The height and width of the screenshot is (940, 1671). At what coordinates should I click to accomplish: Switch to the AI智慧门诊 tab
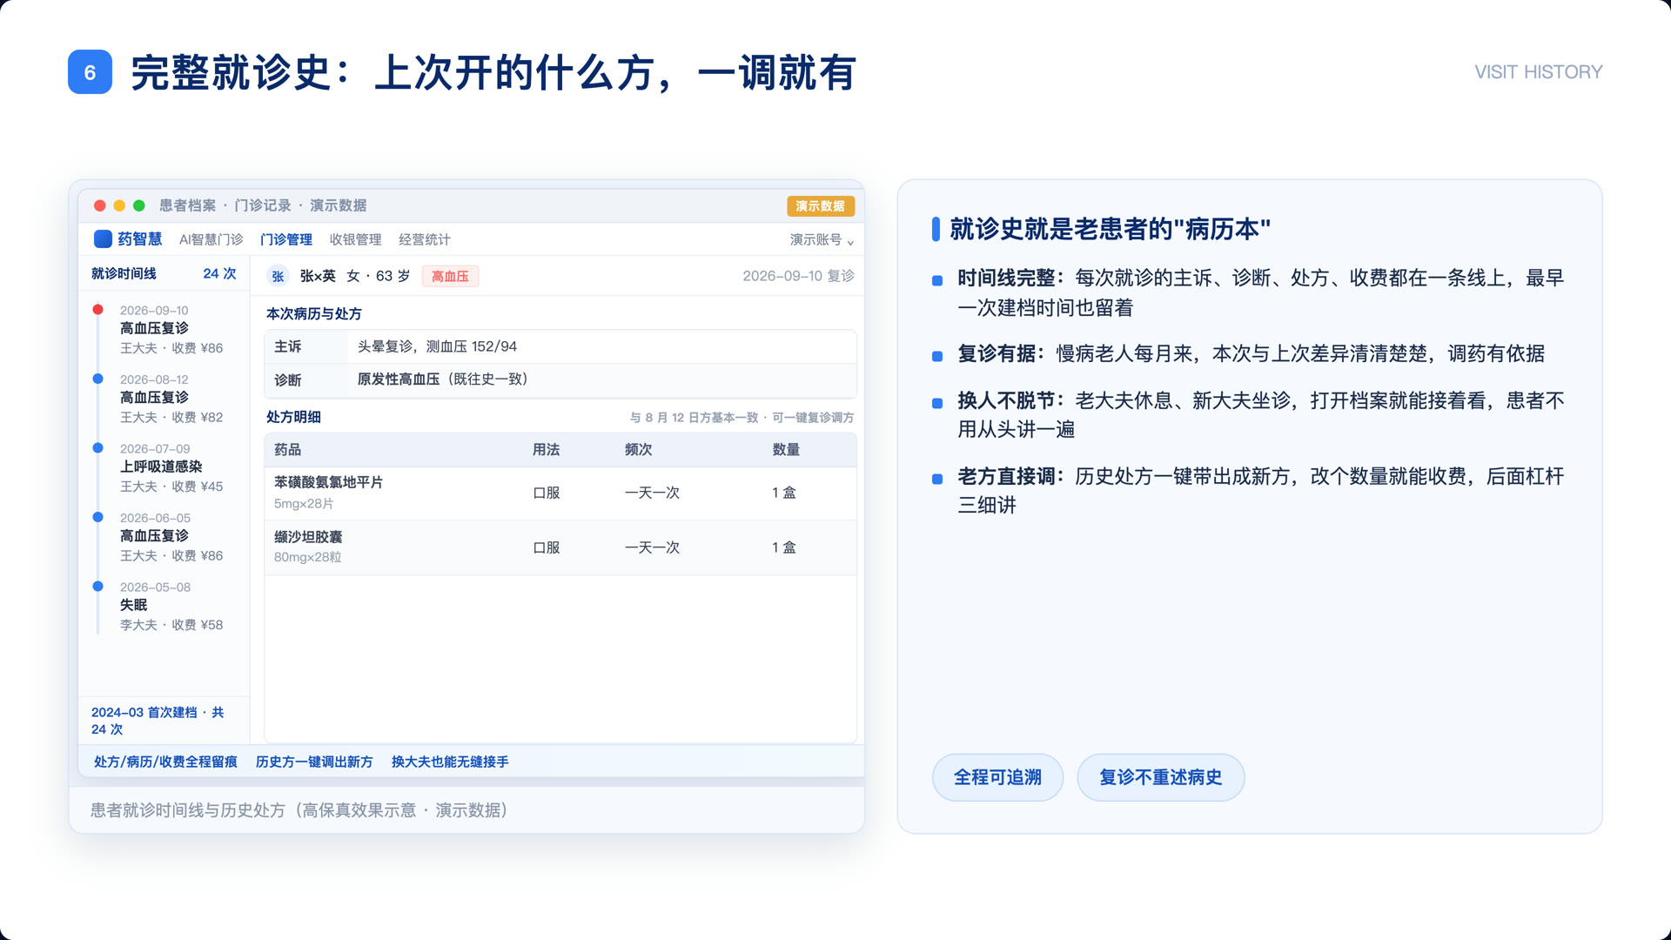pyautogui.click(x=211, y=239)
